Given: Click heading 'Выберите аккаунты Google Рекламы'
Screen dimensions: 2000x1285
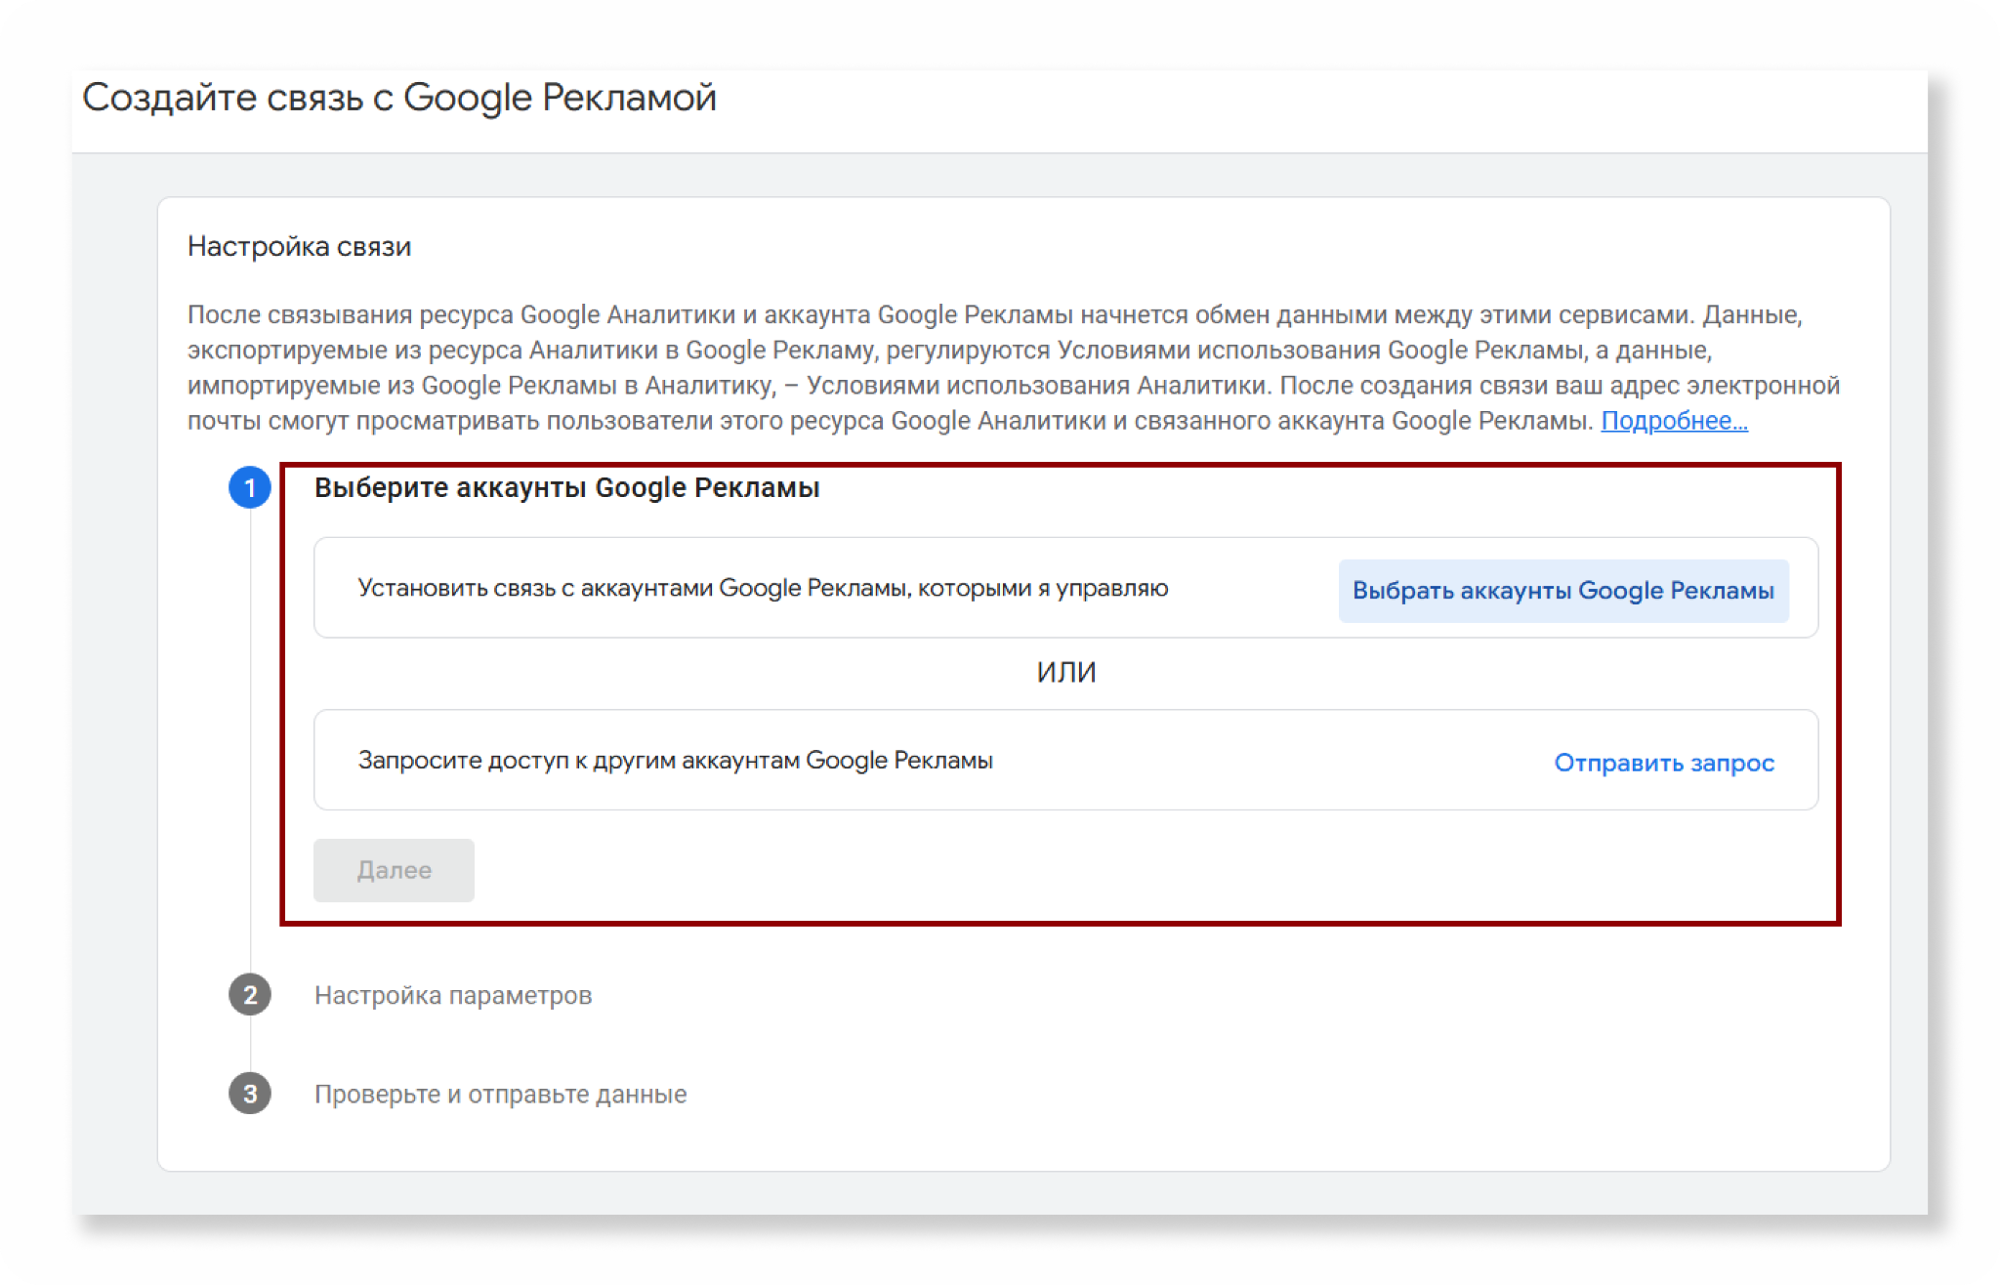Looking at the screenshot, I should tap(566, 487).
